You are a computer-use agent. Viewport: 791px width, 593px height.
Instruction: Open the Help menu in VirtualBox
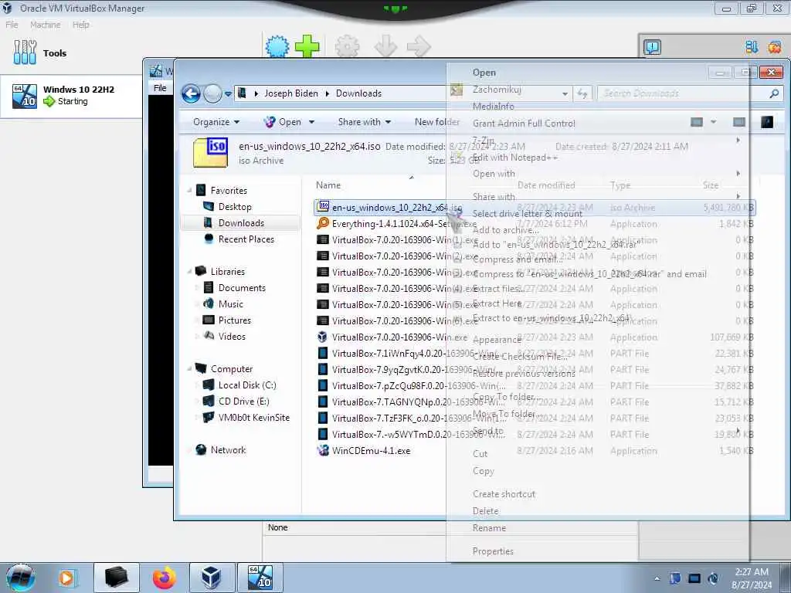click(x=80, y=25)
